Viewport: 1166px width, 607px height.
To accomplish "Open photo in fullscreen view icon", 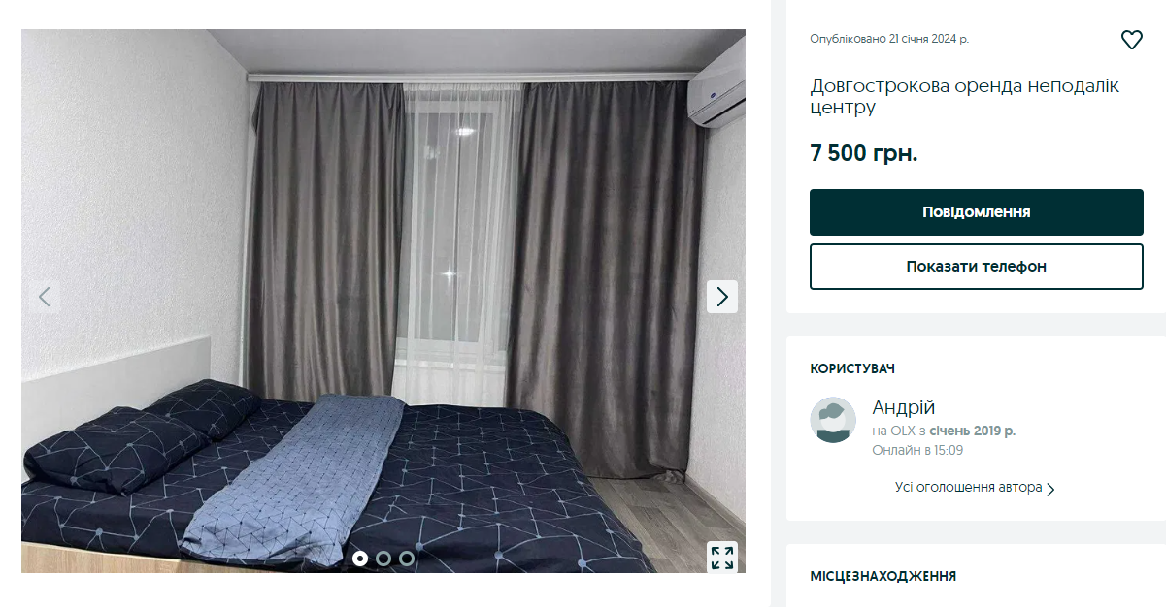I will point(722,558).
